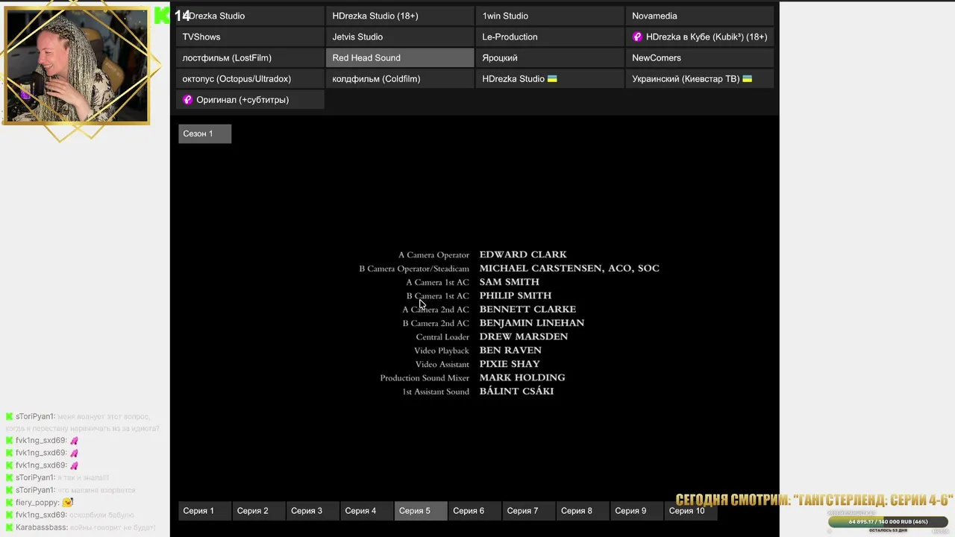Choose Jetvis Studio voice-over
Screen dimensions: 955x537
400,37
